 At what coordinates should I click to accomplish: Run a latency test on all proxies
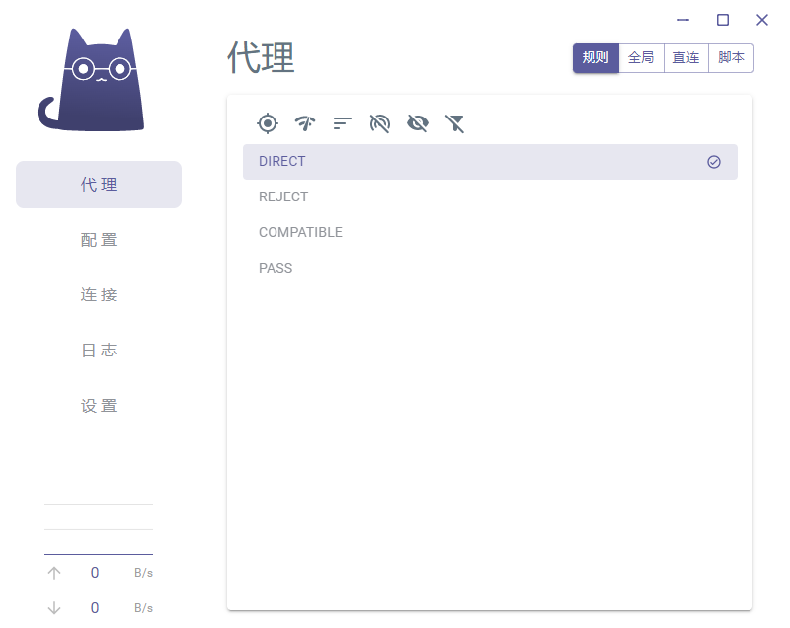(304, 123)
